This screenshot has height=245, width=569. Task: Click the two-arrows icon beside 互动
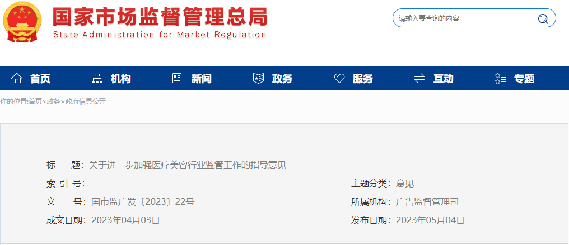click(x=419, y=79)
